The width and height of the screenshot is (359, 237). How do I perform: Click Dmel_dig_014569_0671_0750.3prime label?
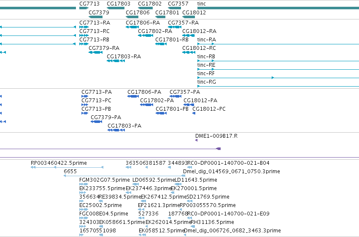click(232, 172)
